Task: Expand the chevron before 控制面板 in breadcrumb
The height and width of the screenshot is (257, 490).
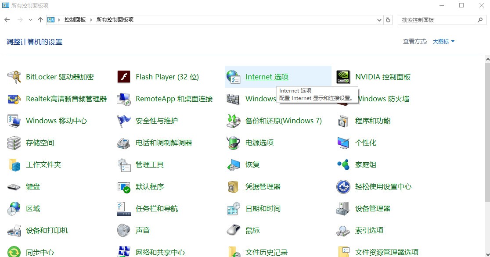Action: (x=59, y=20)
